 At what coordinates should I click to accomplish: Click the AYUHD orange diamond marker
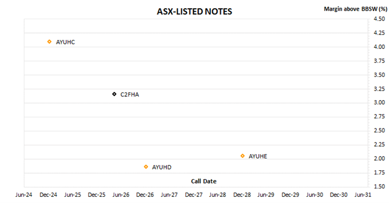[146, 167]
